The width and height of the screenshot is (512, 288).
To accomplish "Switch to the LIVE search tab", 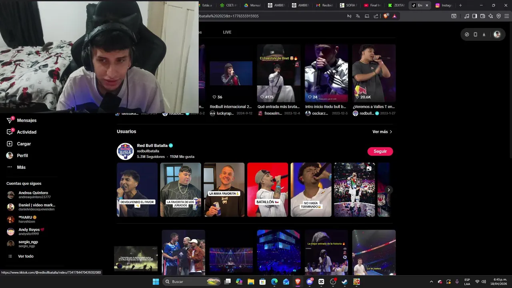I will (x=227, y=32).
